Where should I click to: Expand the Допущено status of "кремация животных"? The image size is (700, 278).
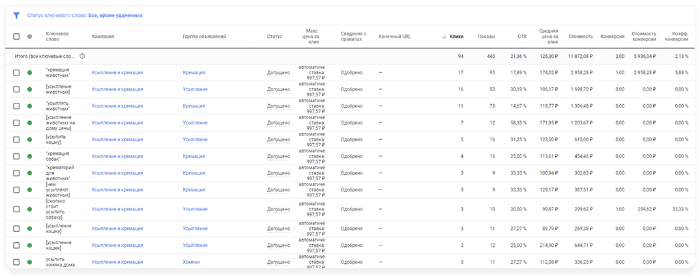(x=278, y=72)
